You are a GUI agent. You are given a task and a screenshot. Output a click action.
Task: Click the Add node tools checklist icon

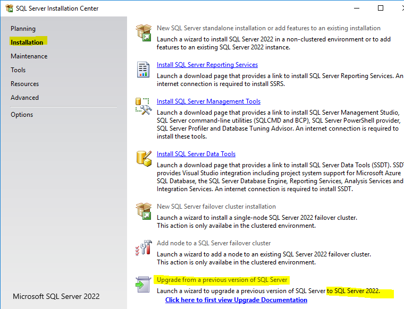tap(144, 248)
